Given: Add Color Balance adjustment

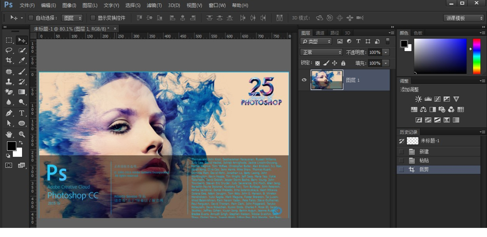Looking at the screenshot, I should pos(423,110).
